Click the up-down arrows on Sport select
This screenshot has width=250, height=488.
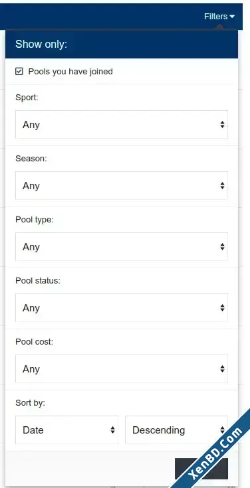[x=222, y=125]
